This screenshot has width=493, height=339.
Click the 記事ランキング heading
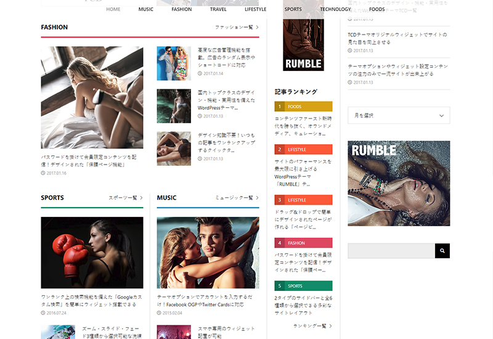296,92
